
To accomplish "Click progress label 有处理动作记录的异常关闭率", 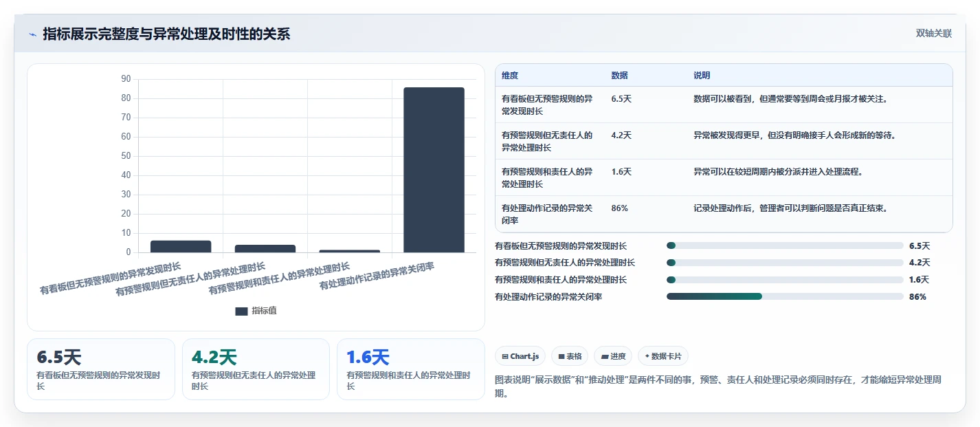I will click(x=548, y=297).
